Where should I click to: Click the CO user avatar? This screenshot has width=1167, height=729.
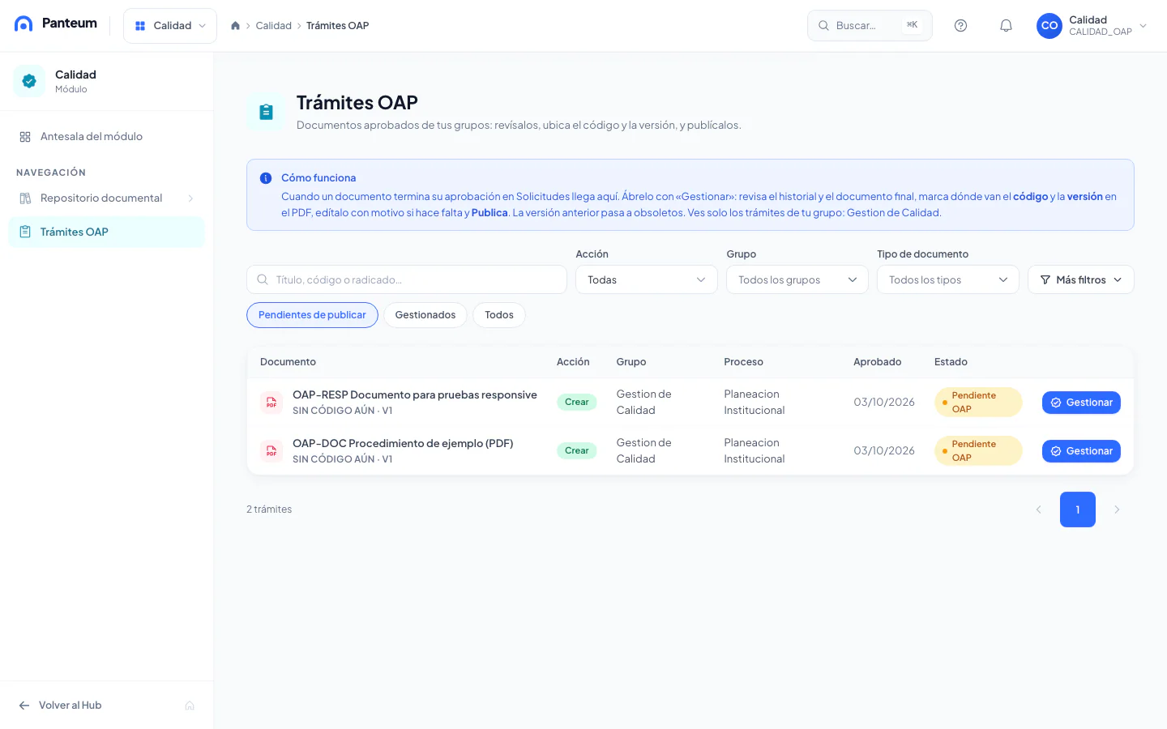1049,26
